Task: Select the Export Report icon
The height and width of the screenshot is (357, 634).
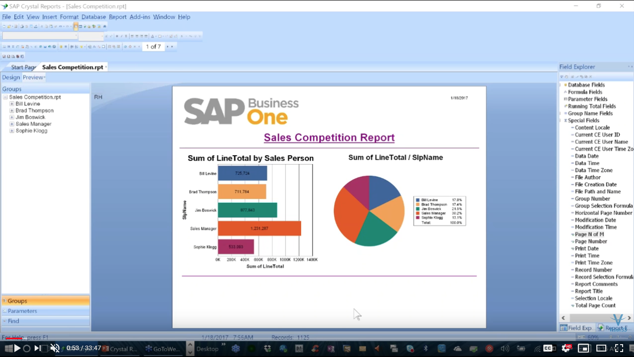Action: pos(36,27)
